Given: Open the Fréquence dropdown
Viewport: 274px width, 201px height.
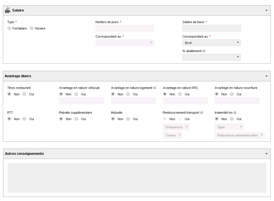Looking at the screenshot, I should point(176,127).
